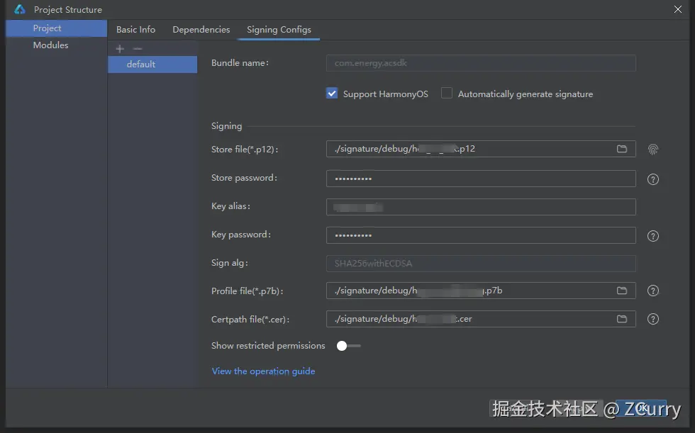The image size is (695, 433).
Task: Click the DevEco Studio logo in title bar
Action: (x=20, y=9)
